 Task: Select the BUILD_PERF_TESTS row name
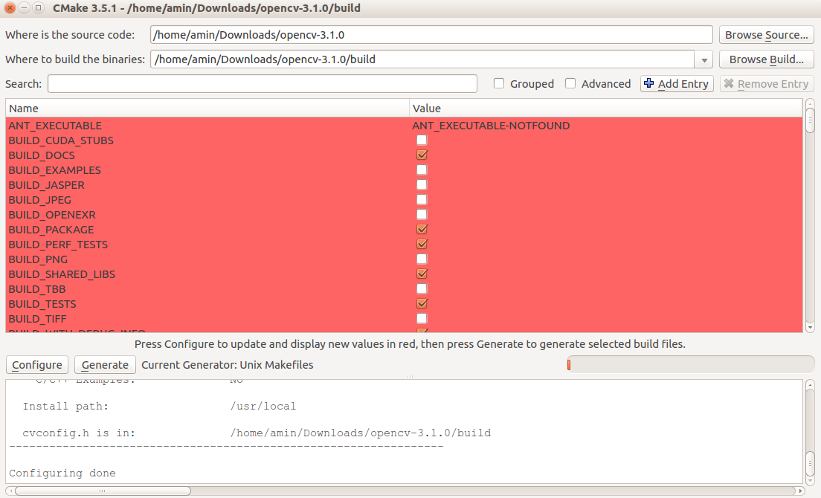pyautogui.click(x=58, y=245)
